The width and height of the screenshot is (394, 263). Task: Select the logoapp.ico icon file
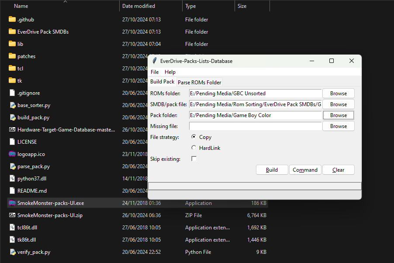coord(12,154)
